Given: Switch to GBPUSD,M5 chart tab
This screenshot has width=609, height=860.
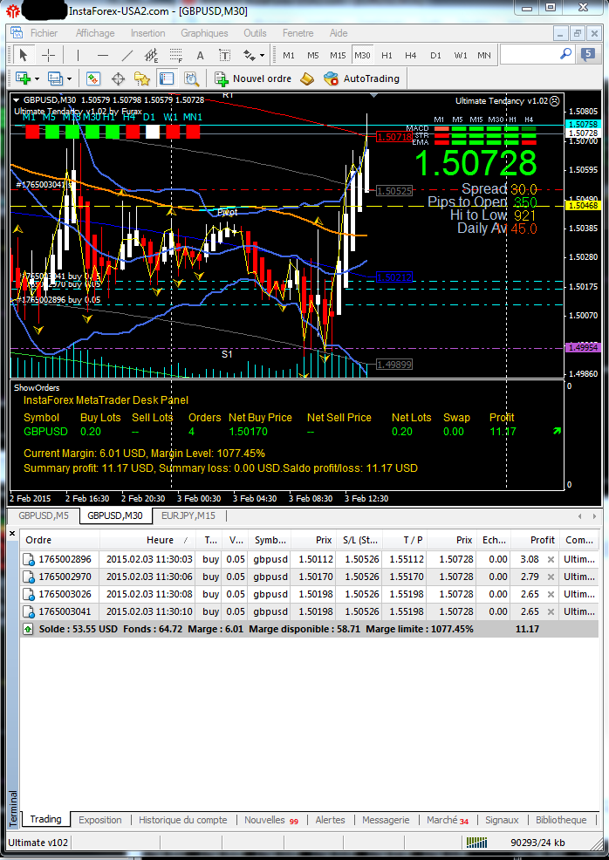Looking at the screenshot, I should (x=44, y=515).
